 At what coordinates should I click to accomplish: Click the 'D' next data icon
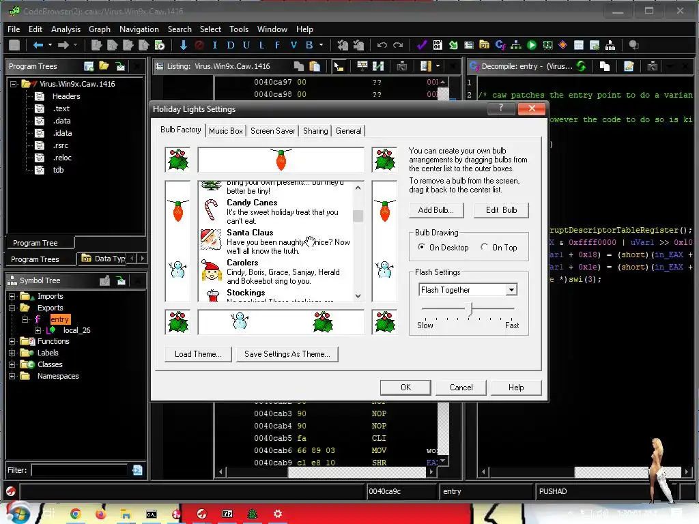231,45
